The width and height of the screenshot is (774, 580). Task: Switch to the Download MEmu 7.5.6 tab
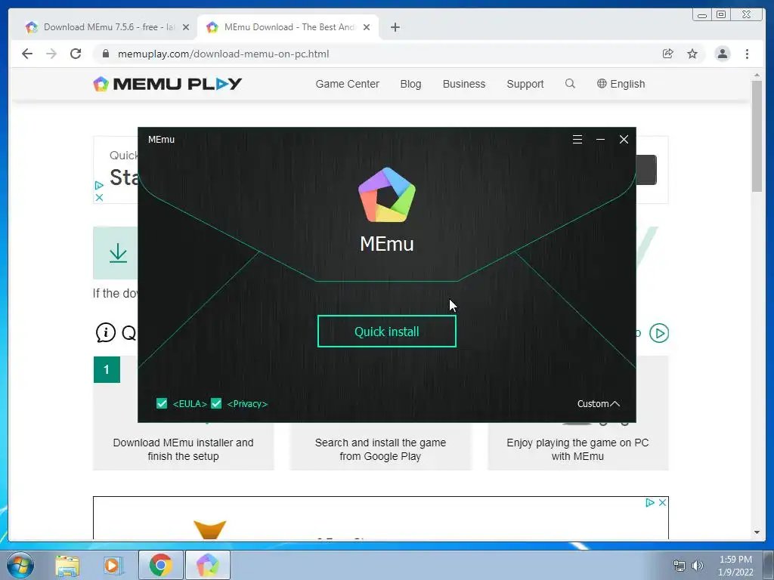coord(102,27)
